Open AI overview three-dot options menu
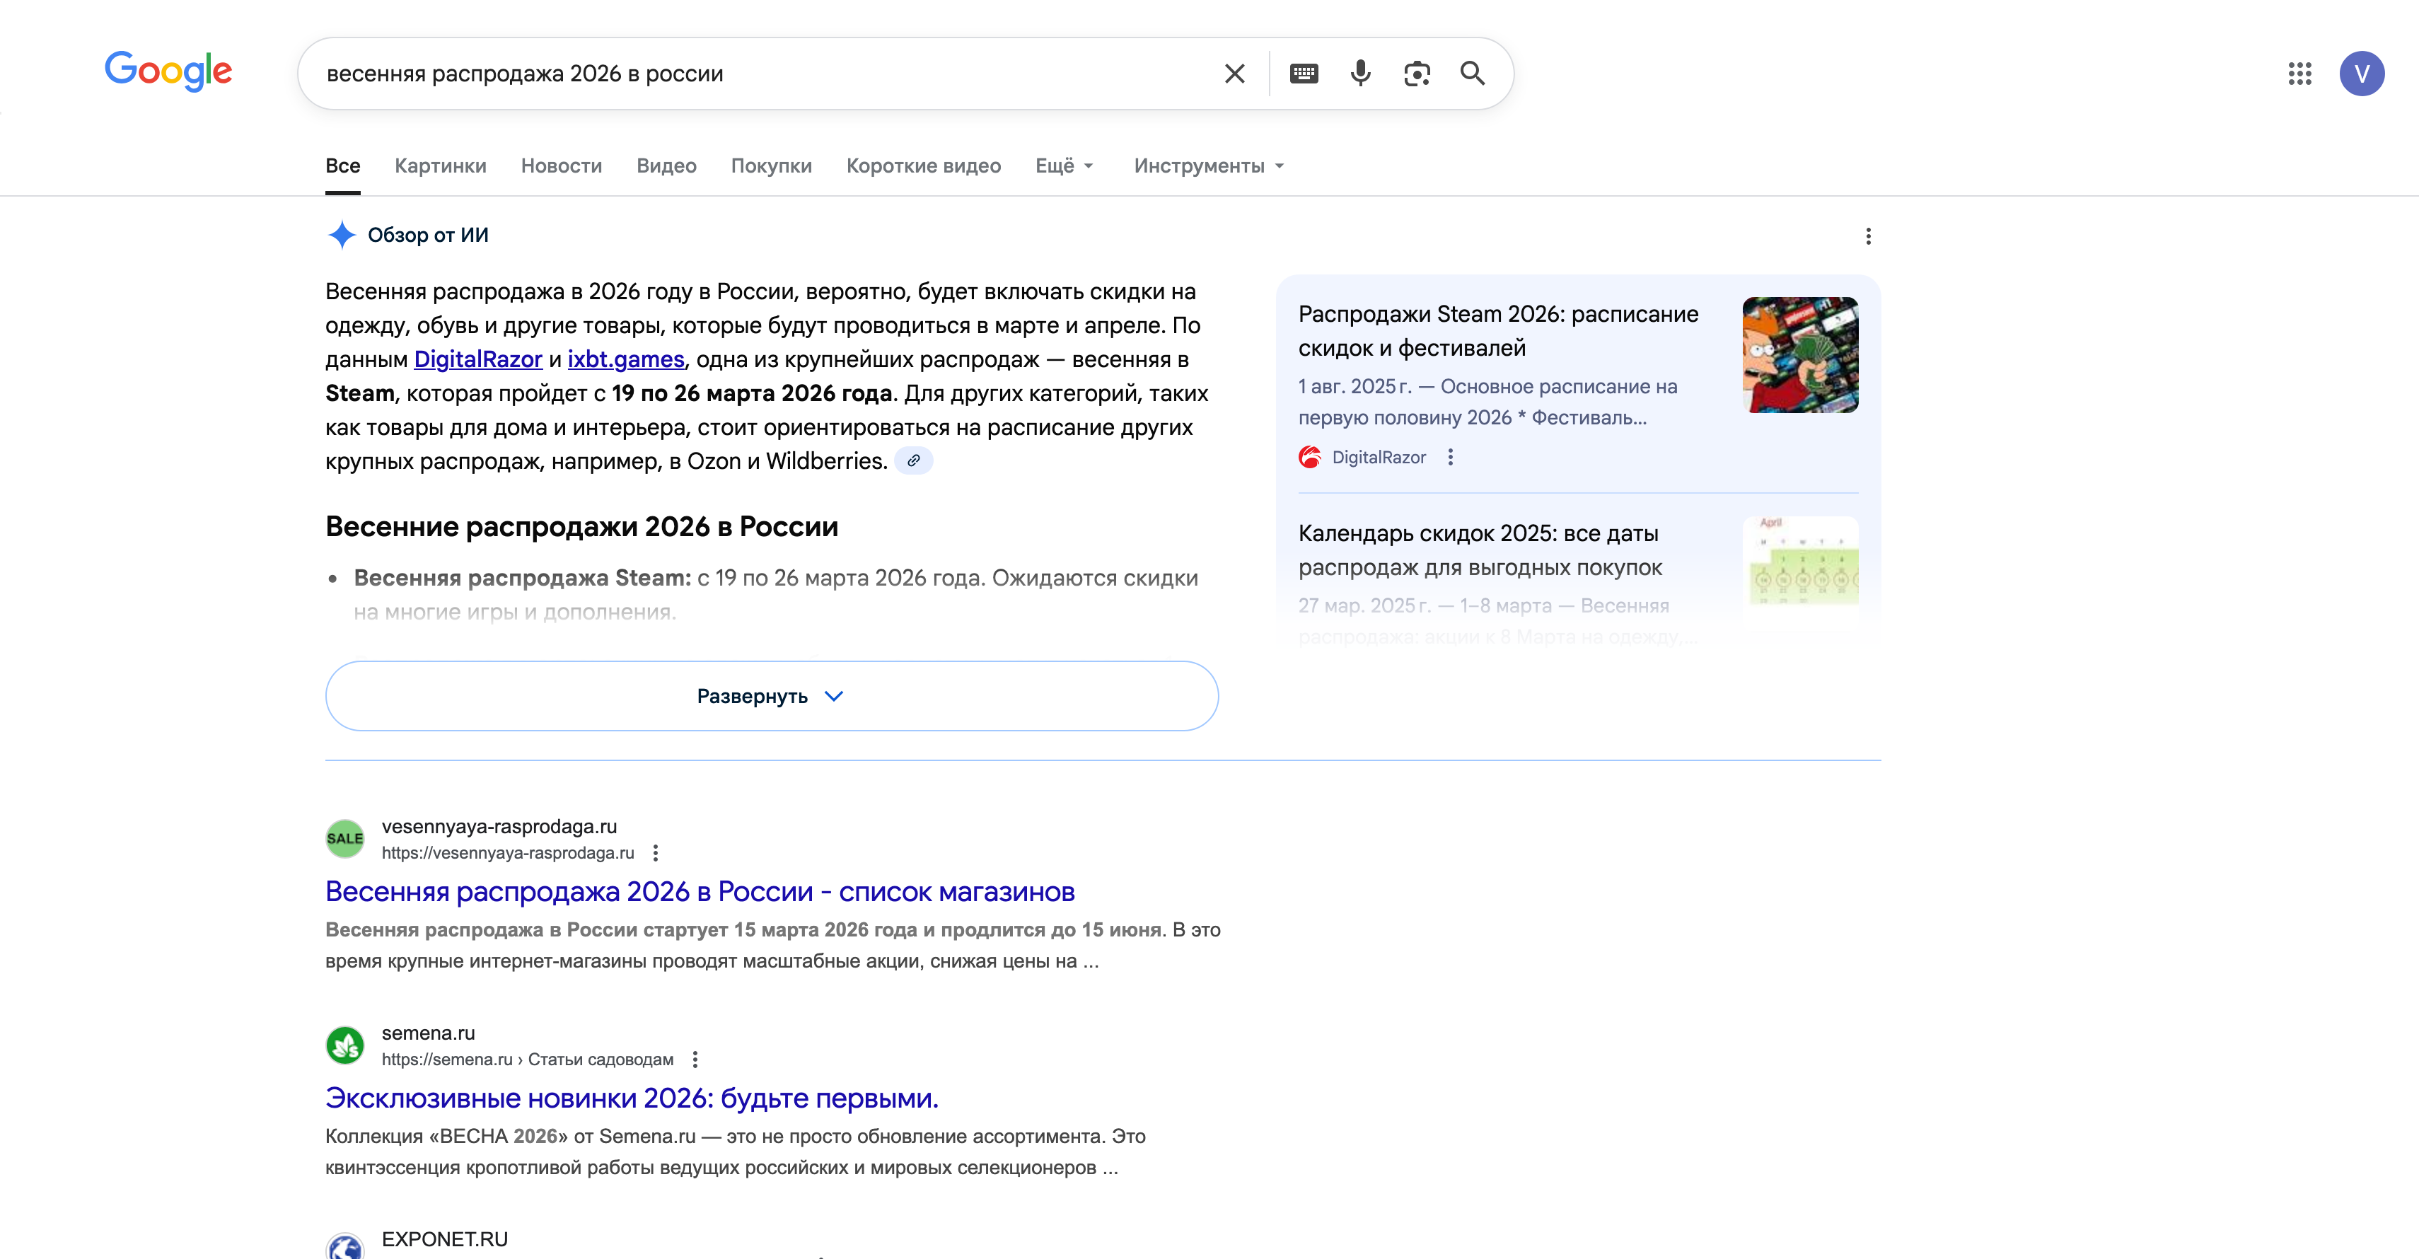This screenshot has height=1259, width=2419. coord(1868,236)
